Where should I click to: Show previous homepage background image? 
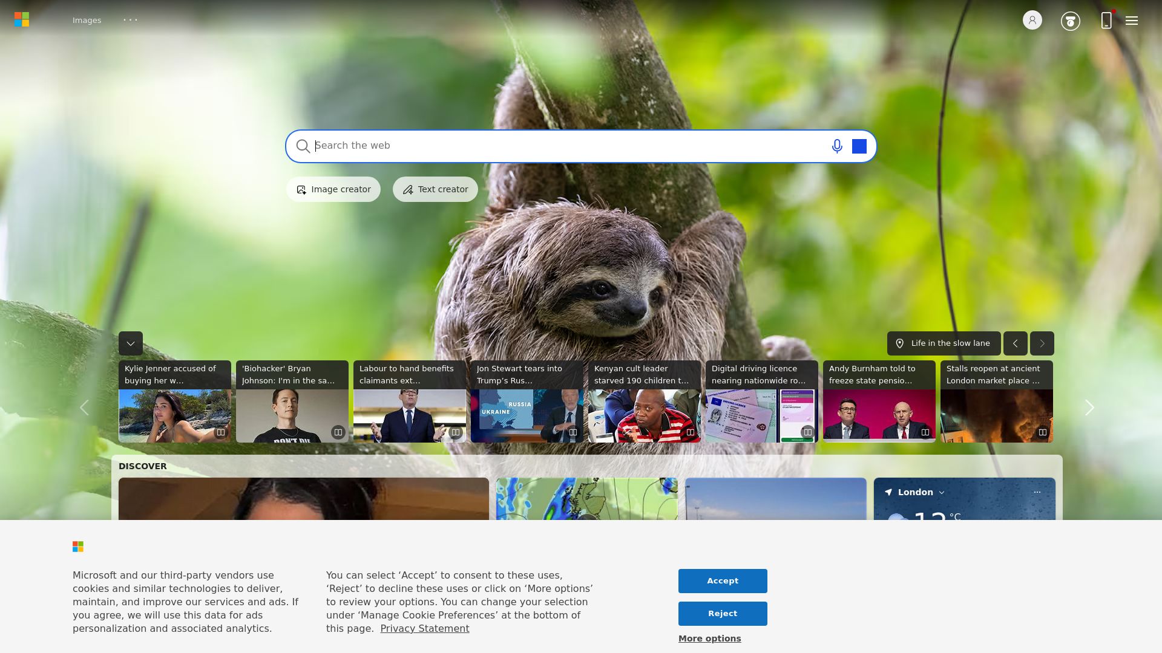point(1016,343)
